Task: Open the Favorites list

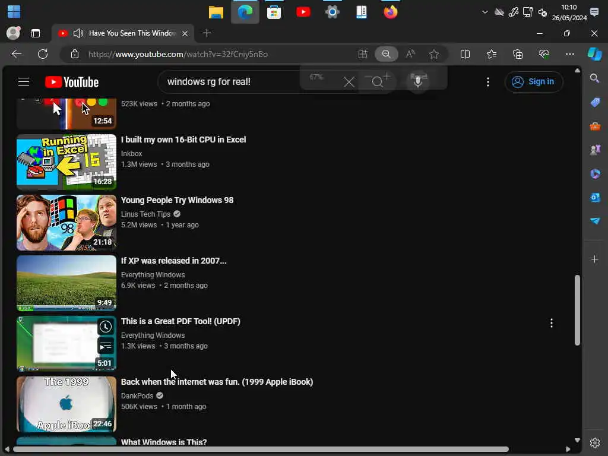Action: 491,54
